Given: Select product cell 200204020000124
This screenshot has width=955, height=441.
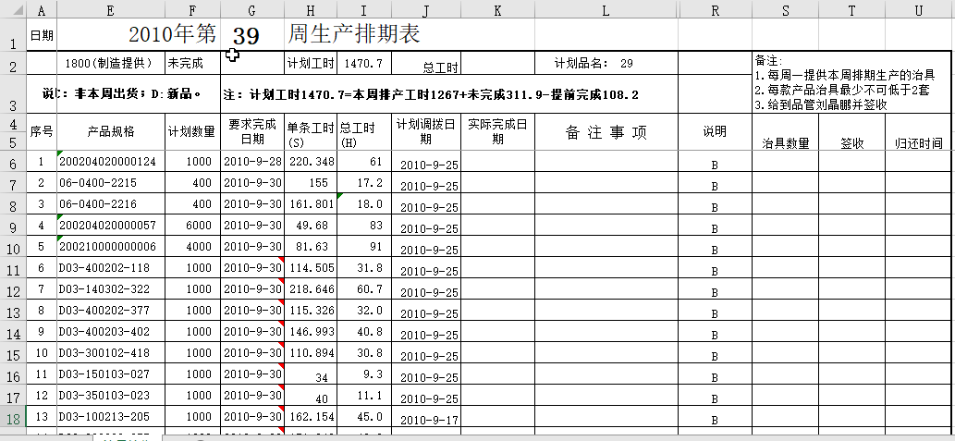Looking at the screenshot, I should [x=110, y=163].
